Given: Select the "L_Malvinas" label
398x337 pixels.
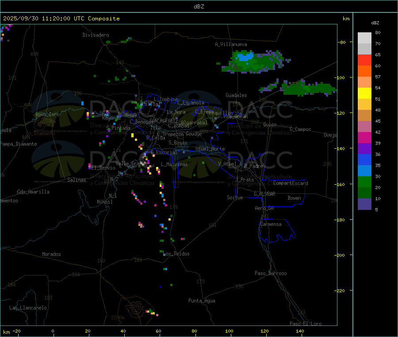Looking at the screenshot, I should click(174, 165).
